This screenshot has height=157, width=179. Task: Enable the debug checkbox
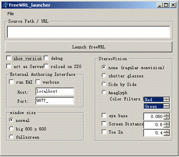tap(46, 58)
